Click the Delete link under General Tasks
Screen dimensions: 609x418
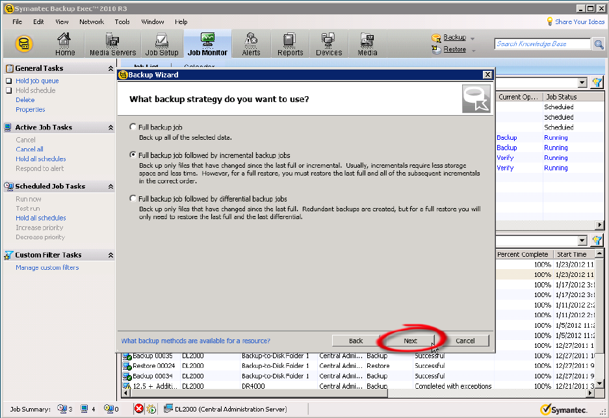[25, 100]
